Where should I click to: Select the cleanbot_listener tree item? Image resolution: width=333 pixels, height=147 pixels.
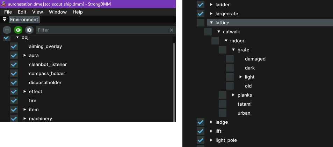(48, 64)
